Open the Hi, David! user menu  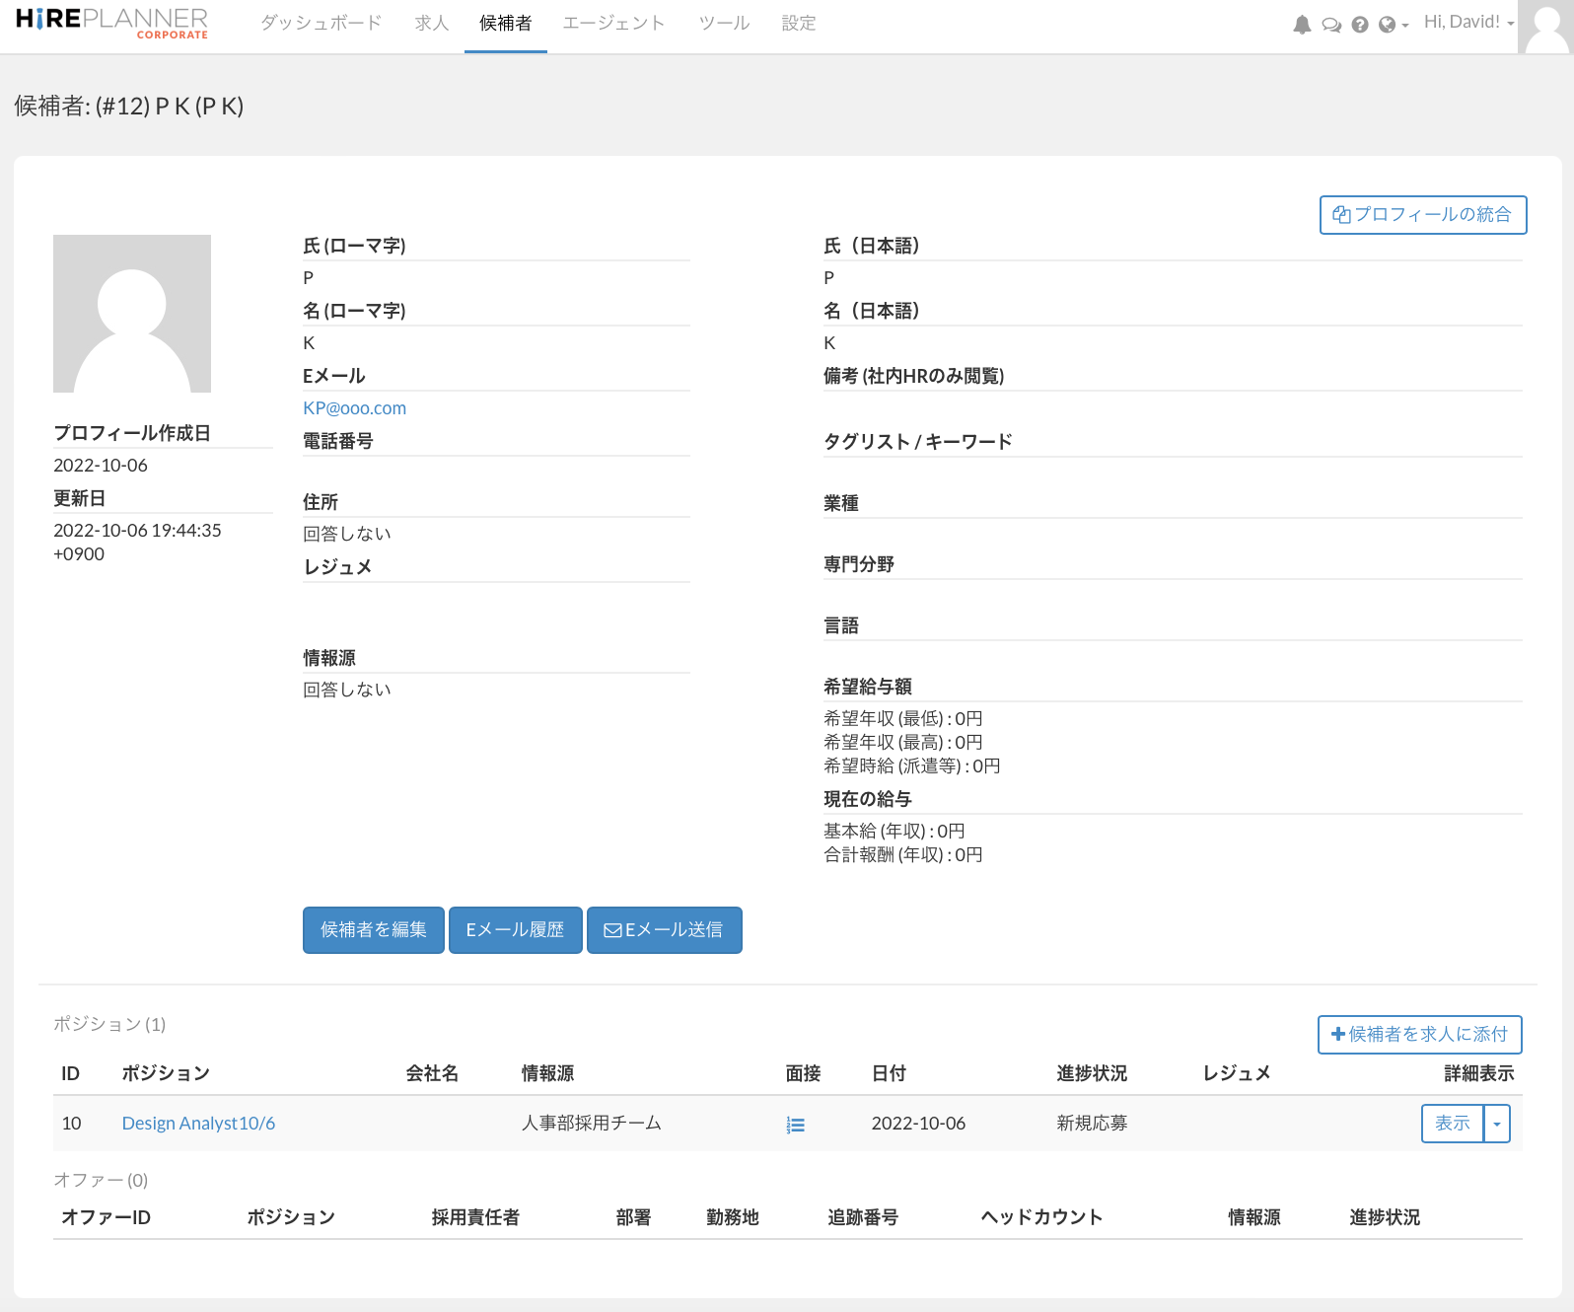tap(1467, 23)
